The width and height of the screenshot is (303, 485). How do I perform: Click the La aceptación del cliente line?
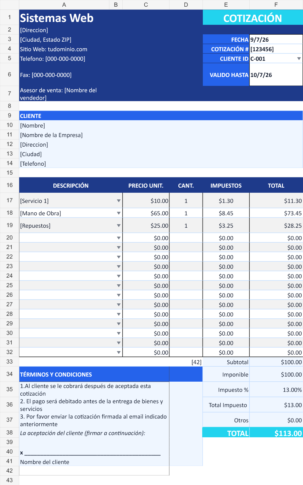94,433
